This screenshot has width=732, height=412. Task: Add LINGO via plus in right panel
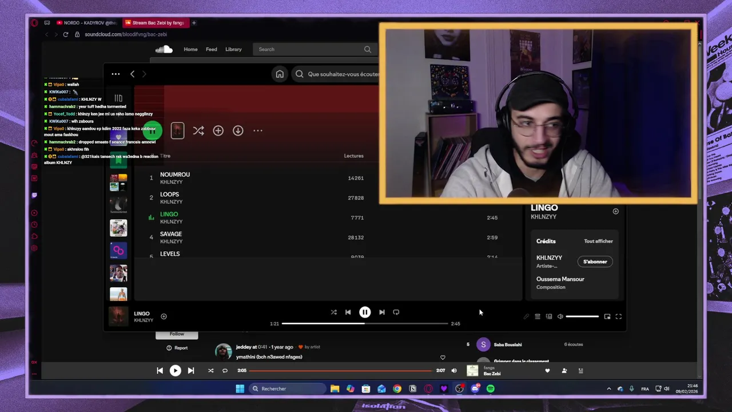tap(615, 211)
